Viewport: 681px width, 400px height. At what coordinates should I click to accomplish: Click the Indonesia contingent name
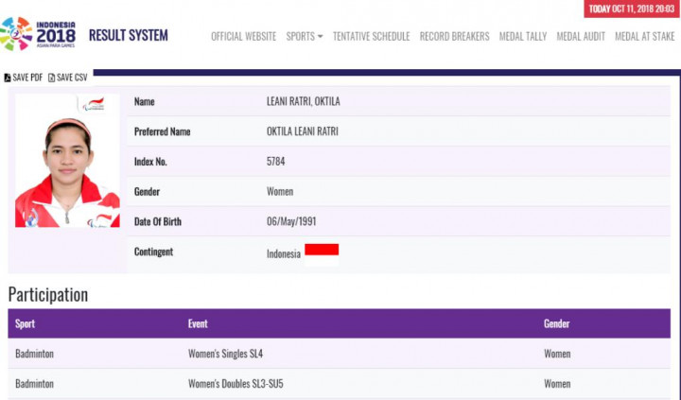[284, 253]
